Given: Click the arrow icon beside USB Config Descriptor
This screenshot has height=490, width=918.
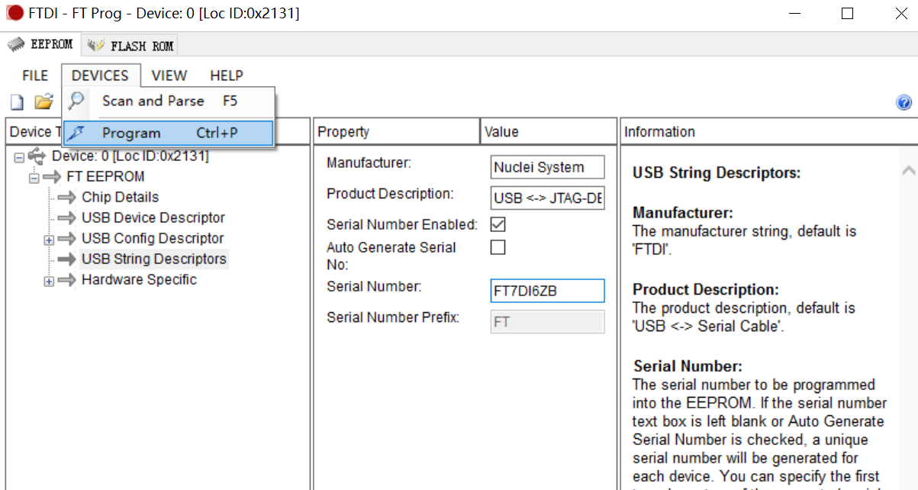Looking at the screenshot, I should click(x=69, y=239).
